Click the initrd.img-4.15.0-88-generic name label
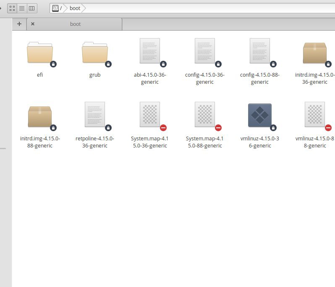335x287 pixels. pyautogui.click(x=40, y=142)
